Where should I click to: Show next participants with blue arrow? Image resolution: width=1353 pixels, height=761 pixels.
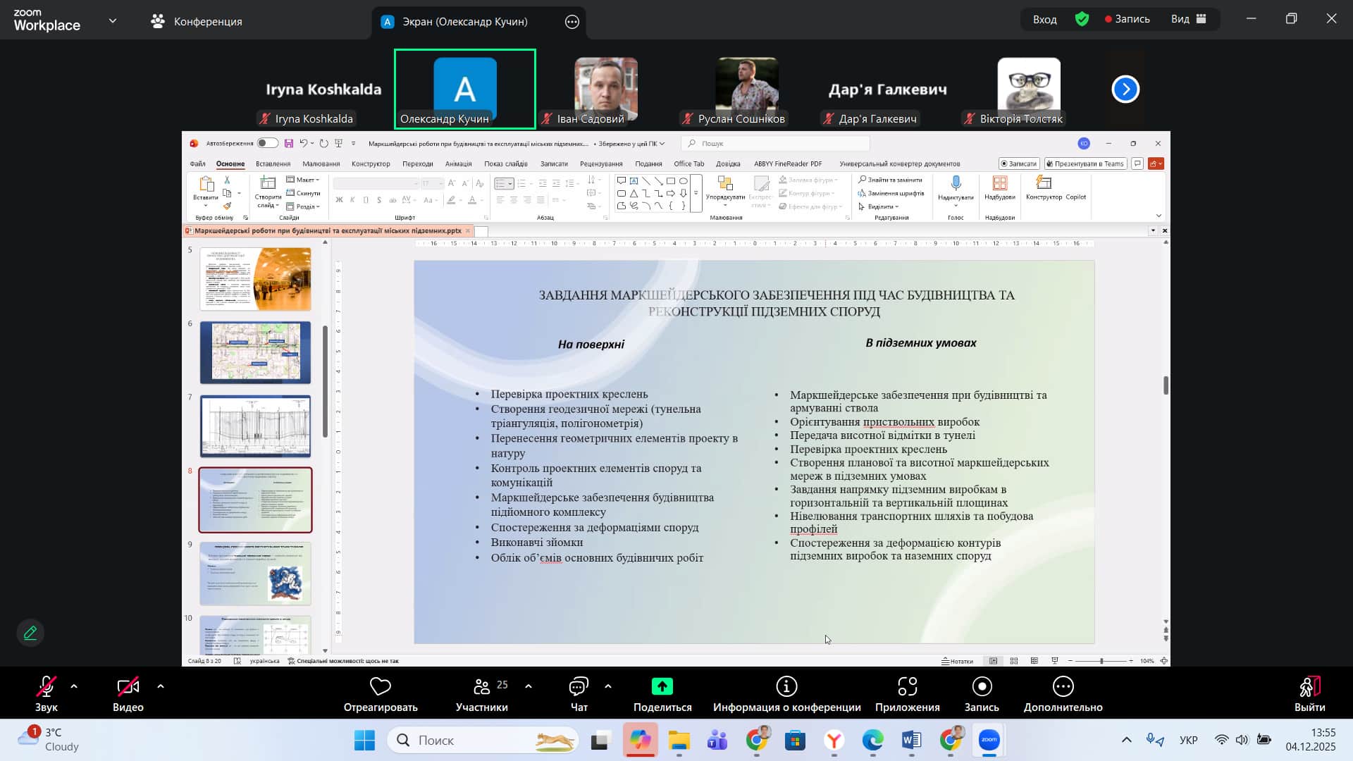point(1125,89)
